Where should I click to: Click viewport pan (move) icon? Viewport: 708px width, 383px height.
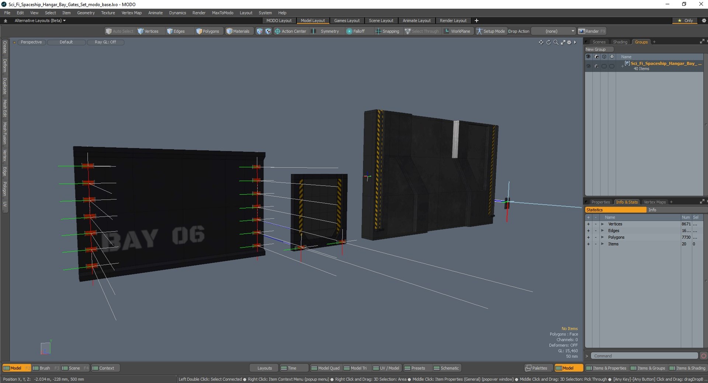pos(541,42)
